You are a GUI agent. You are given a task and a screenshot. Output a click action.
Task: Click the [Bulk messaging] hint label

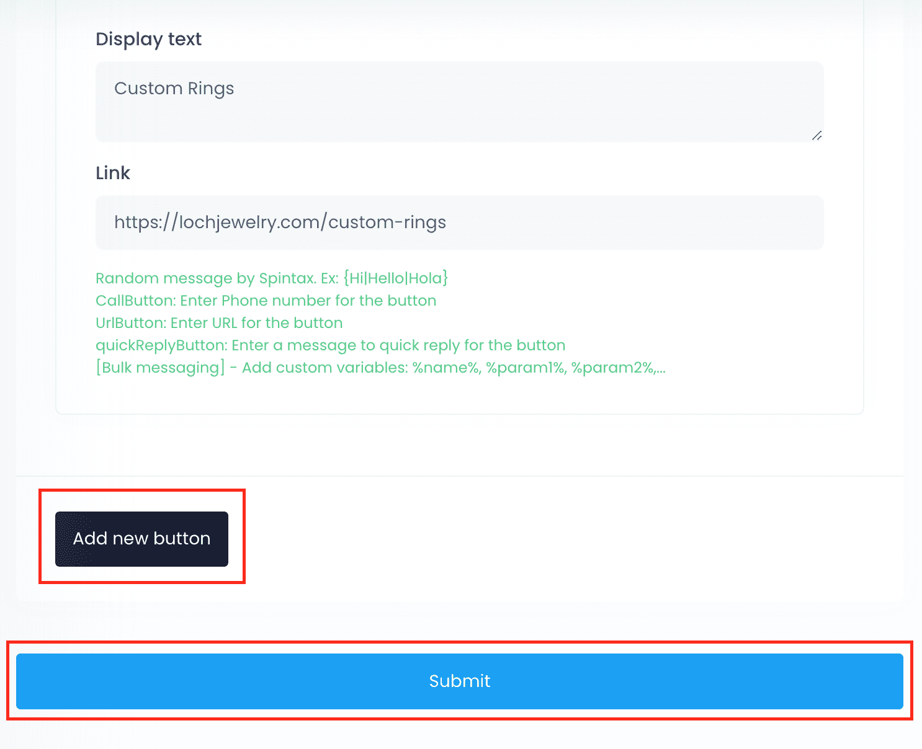pyautogui.click(x=160, y=368)
